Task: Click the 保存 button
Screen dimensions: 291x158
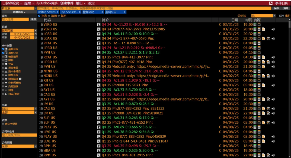Action: (276, 8)
